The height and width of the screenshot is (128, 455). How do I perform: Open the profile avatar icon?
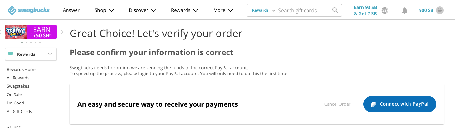[440, 10]
